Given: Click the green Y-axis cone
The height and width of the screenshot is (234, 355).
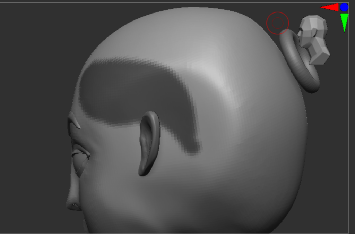Looking at the screenshot, I should pos(344,22).
